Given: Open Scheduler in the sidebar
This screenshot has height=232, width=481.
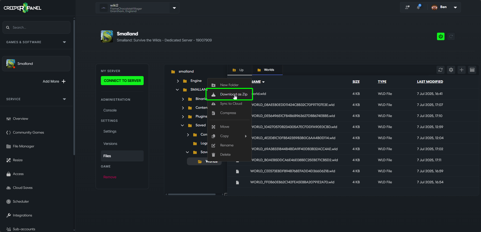Looking at the screenshot, I should point(18,202).
